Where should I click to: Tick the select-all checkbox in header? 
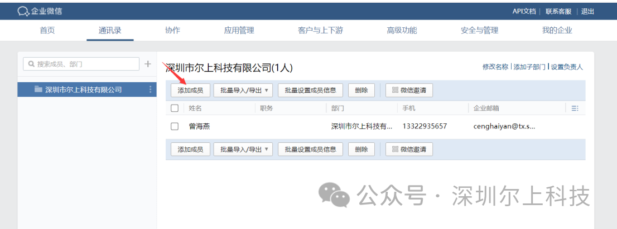[x=175, y=108]
